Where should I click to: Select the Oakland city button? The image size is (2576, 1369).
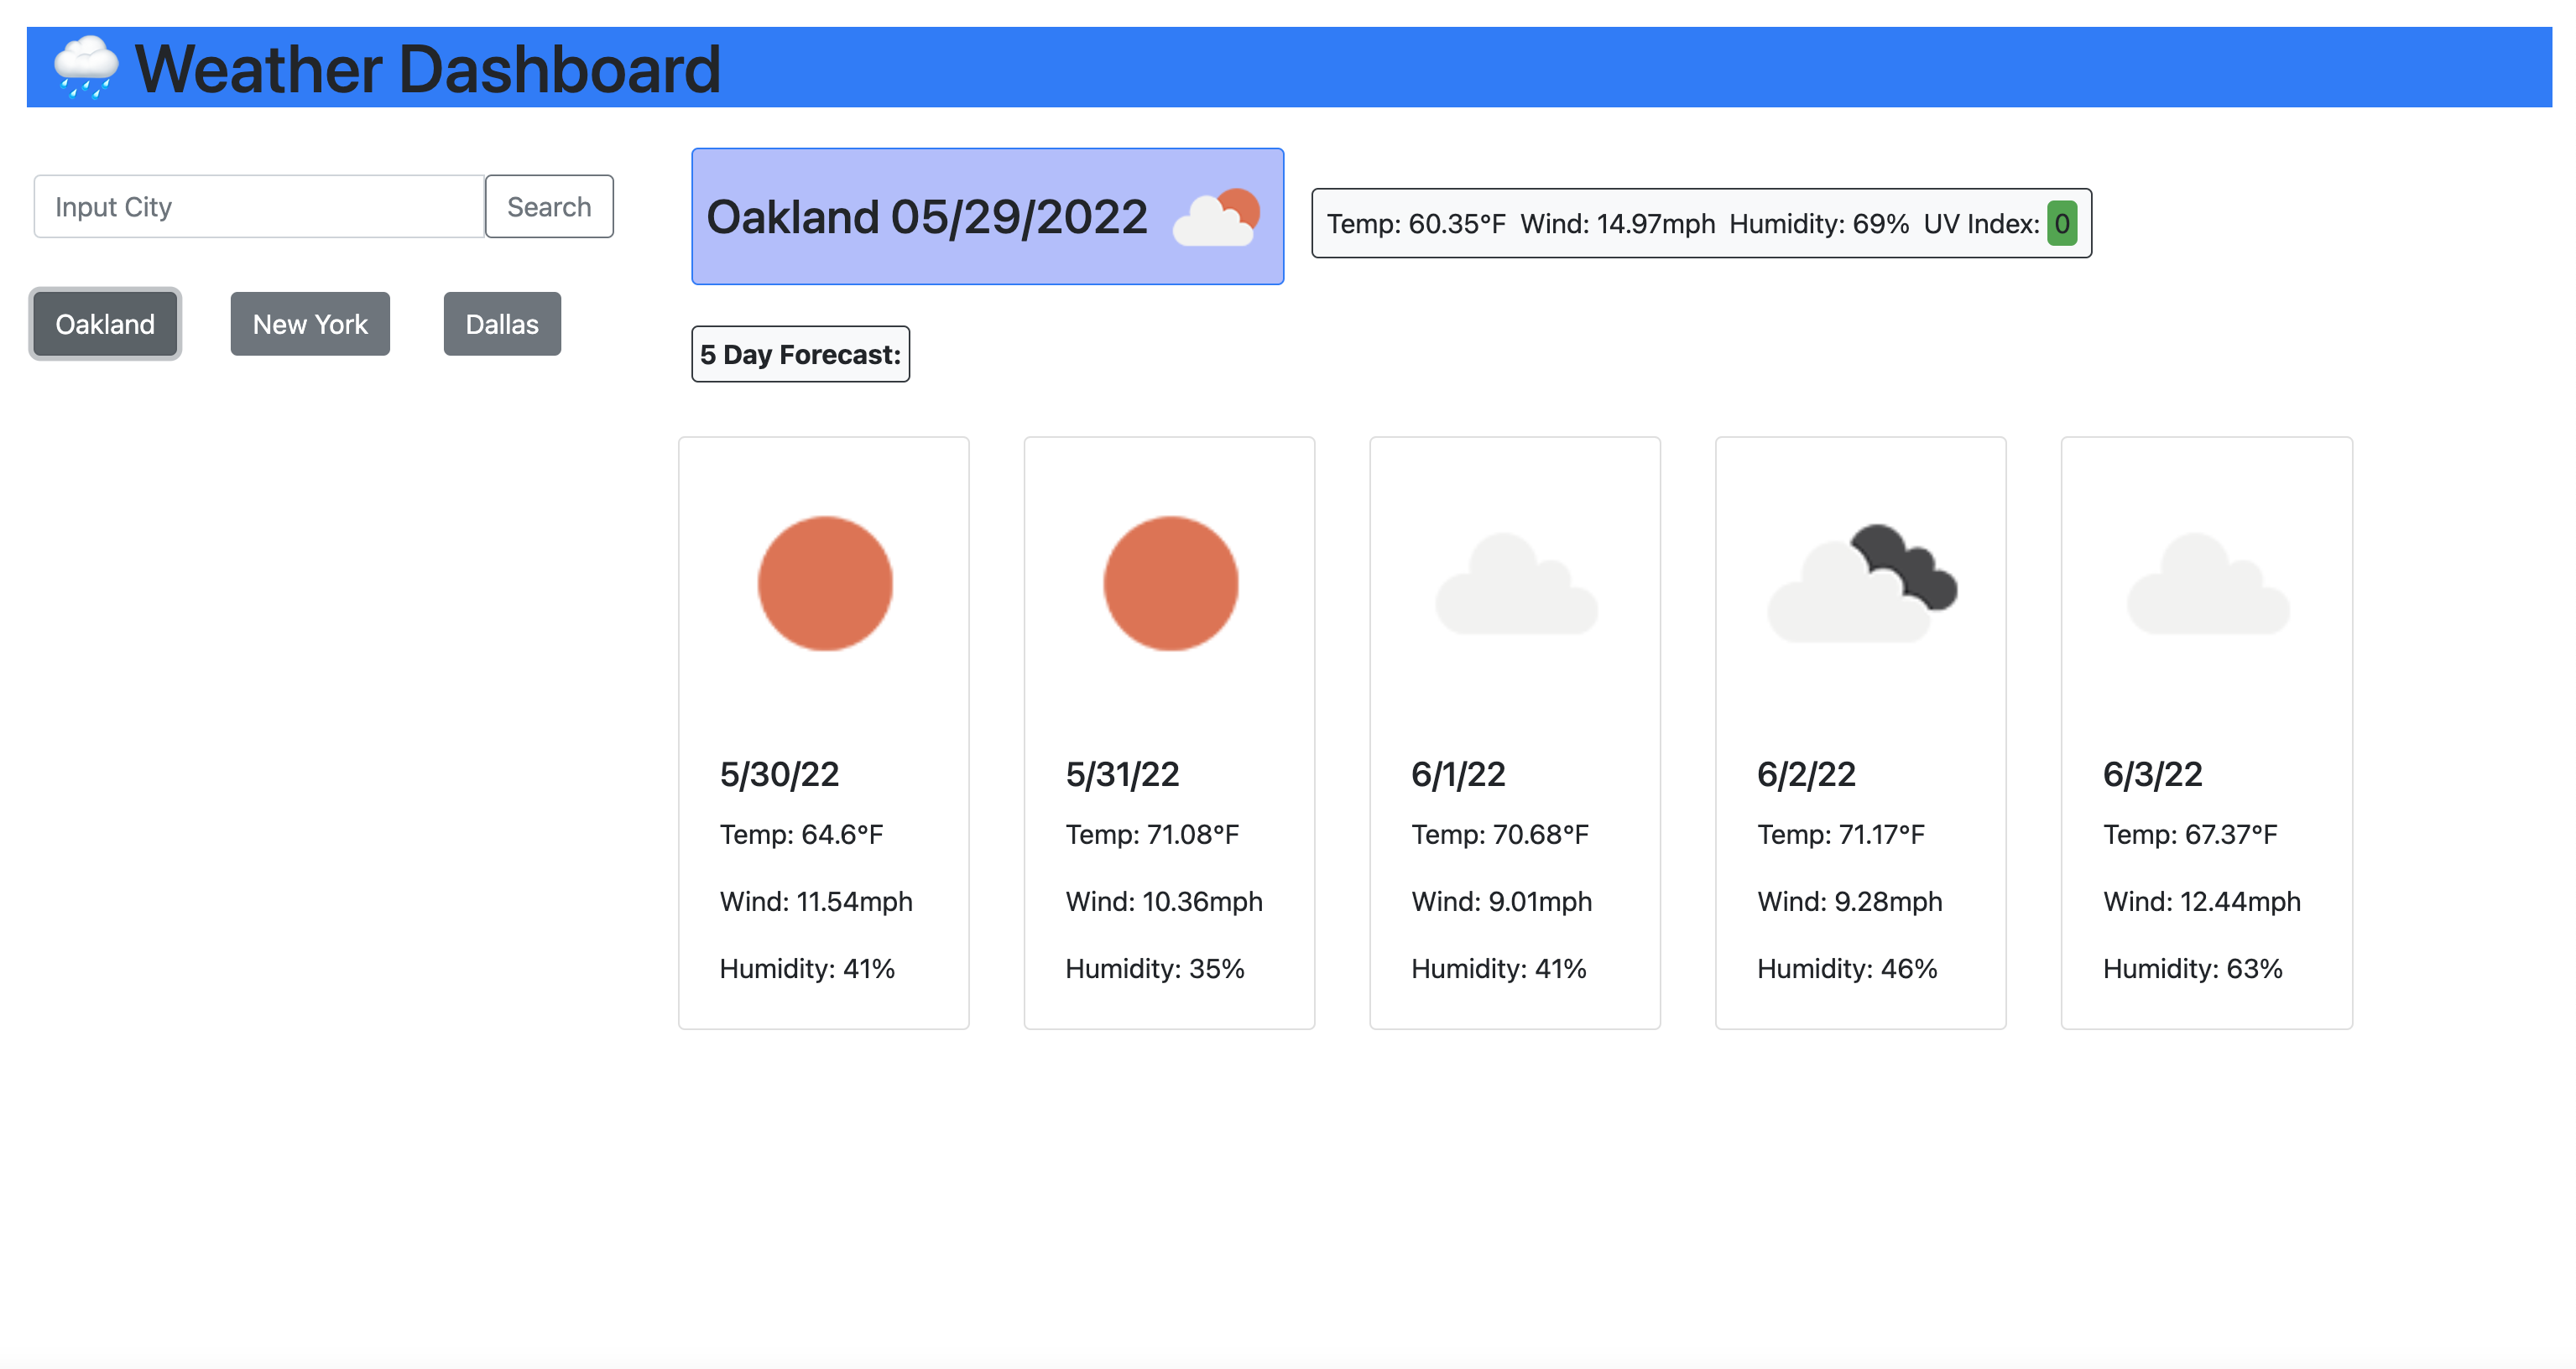click(104, 323)
